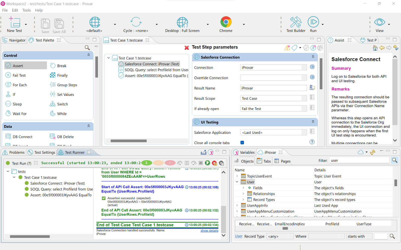401x250 pixels.
Task: Expand the TopicUserEvent object row
Action: (x=237, y=176)
